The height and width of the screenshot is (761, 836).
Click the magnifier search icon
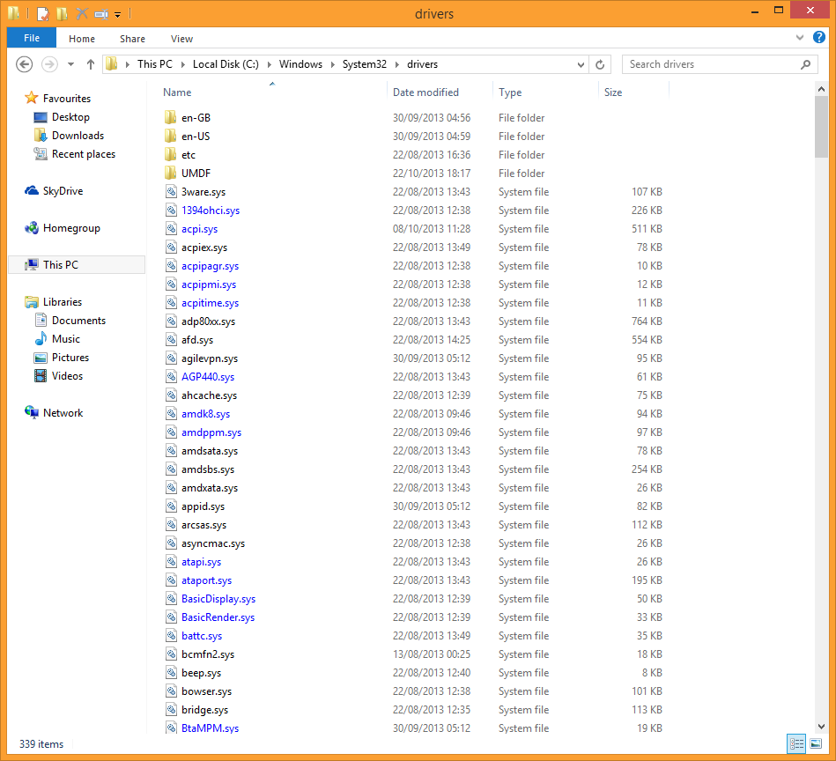coord(806,64)
